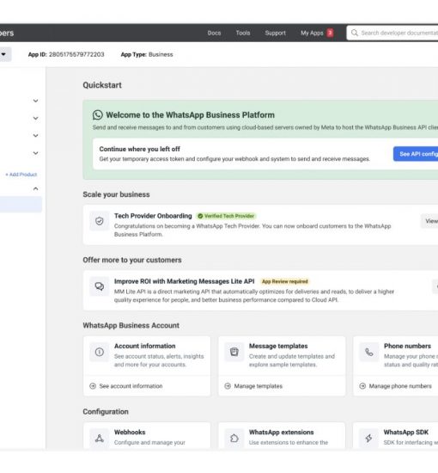438x473 pixels.
Task: Click the Marketing Messages chat bubbles icon
Action: 100,286
